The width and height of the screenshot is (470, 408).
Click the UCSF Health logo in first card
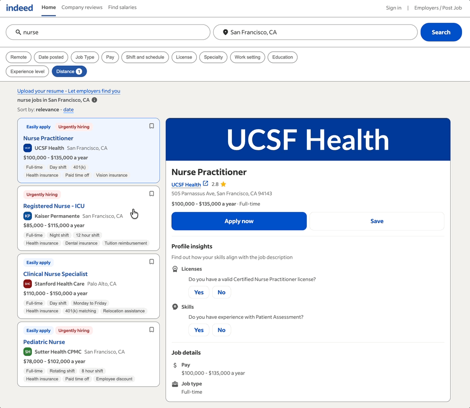pyautogui.click(x=28, y=148)
